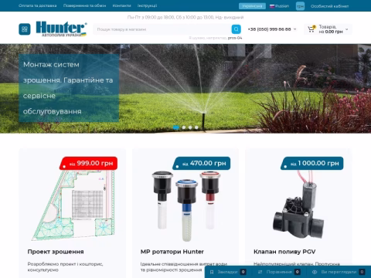This screenshot has height=278, width=371.
Task: Open Інструкції page
Action: [x=147, y=5]
